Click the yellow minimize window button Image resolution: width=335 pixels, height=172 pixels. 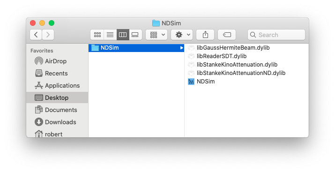coord(42,23)
